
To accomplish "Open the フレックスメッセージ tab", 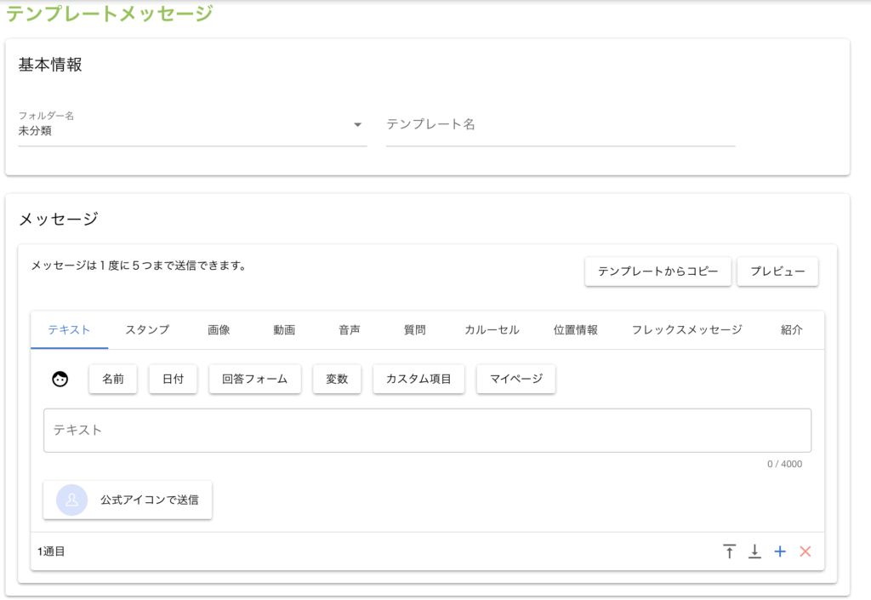I will click(686, 330).
